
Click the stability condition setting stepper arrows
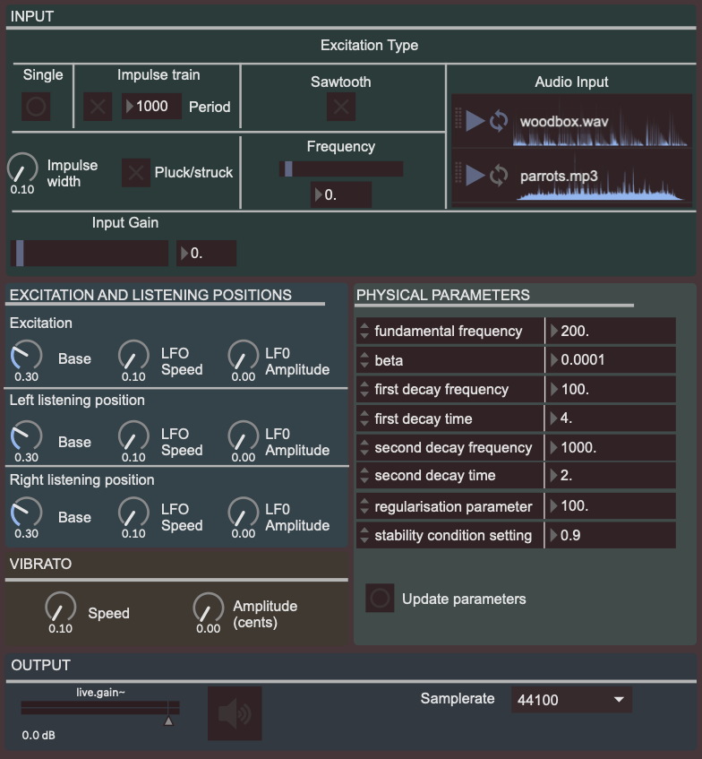point(364,535)
